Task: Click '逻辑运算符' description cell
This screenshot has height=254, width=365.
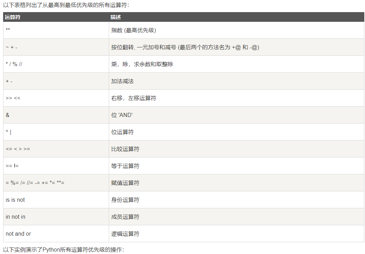Action: click(237, 234)
